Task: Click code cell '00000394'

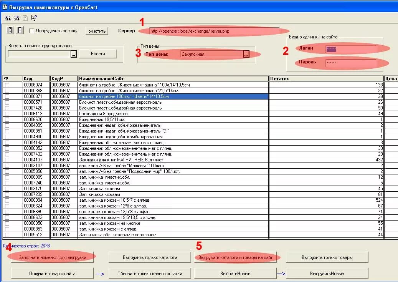Action: pos(36,200)
